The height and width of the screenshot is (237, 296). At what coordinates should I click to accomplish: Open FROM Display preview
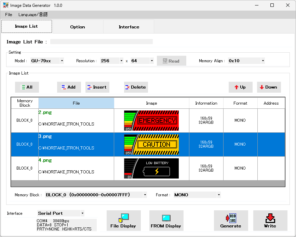click(x=166, y=221)
